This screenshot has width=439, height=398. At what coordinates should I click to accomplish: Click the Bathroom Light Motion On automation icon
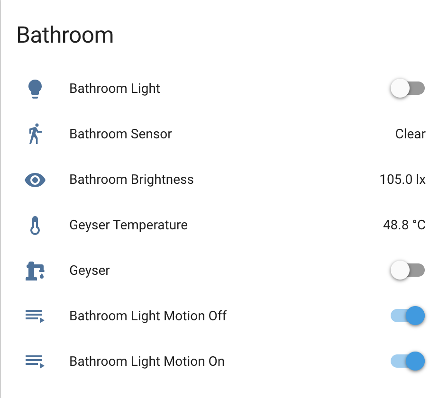pyautogui.click(x=35, y=361)
